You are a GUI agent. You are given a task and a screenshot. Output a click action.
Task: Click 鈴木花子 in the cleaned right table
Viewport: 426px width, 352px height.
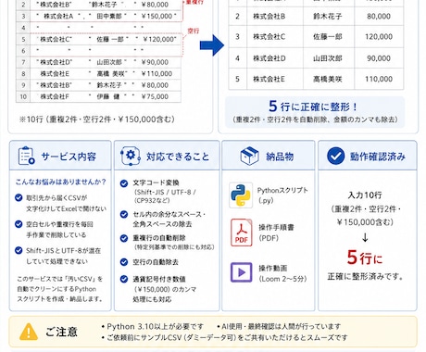328,16
